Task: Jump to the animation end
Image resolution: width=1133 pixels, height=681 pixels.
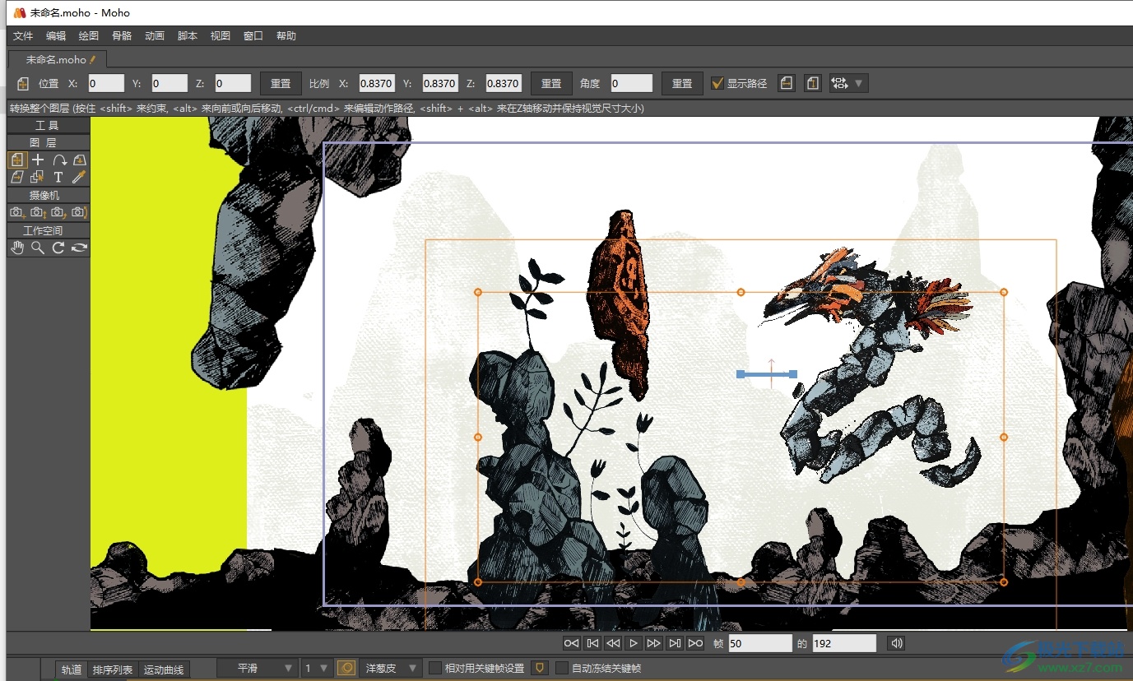Action: point(695,643)
